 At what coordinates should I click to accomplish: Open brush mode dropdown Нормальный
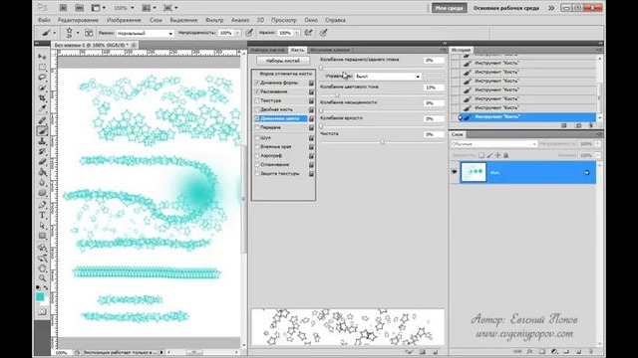(145, 33)
